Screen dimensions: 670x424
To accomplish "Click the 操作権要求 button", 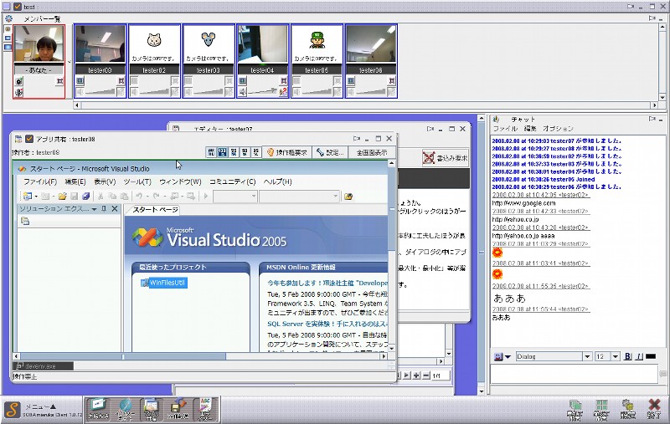I will [287, 152].
